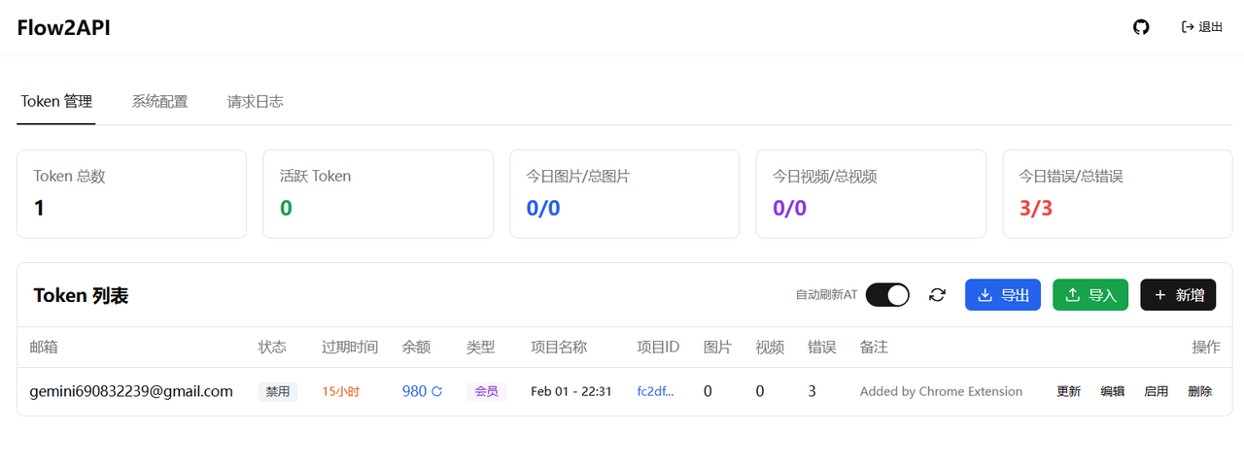Click the 新增 add token button

click(1178, 295)
